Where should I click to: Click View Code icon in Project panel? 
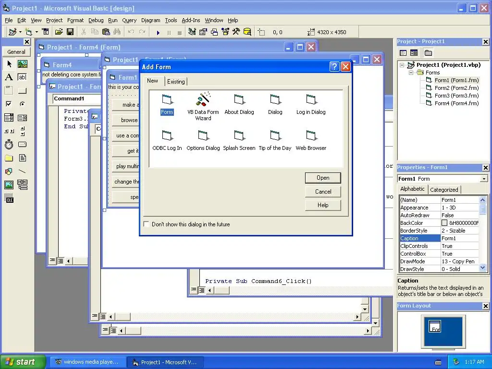pos(403,53)
